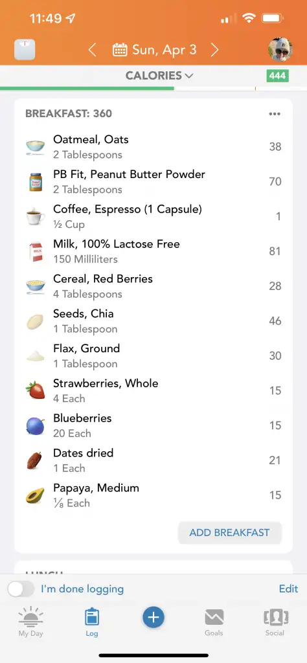Image resolution: width=307 pixels, height=663 pixels.
Task: Open the weight scale icon
Action: click(x=25, y=50)
